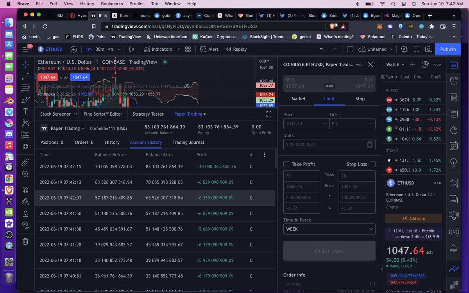
Task: Select the Fibonacci retracement tool
Action: point(25,88)
